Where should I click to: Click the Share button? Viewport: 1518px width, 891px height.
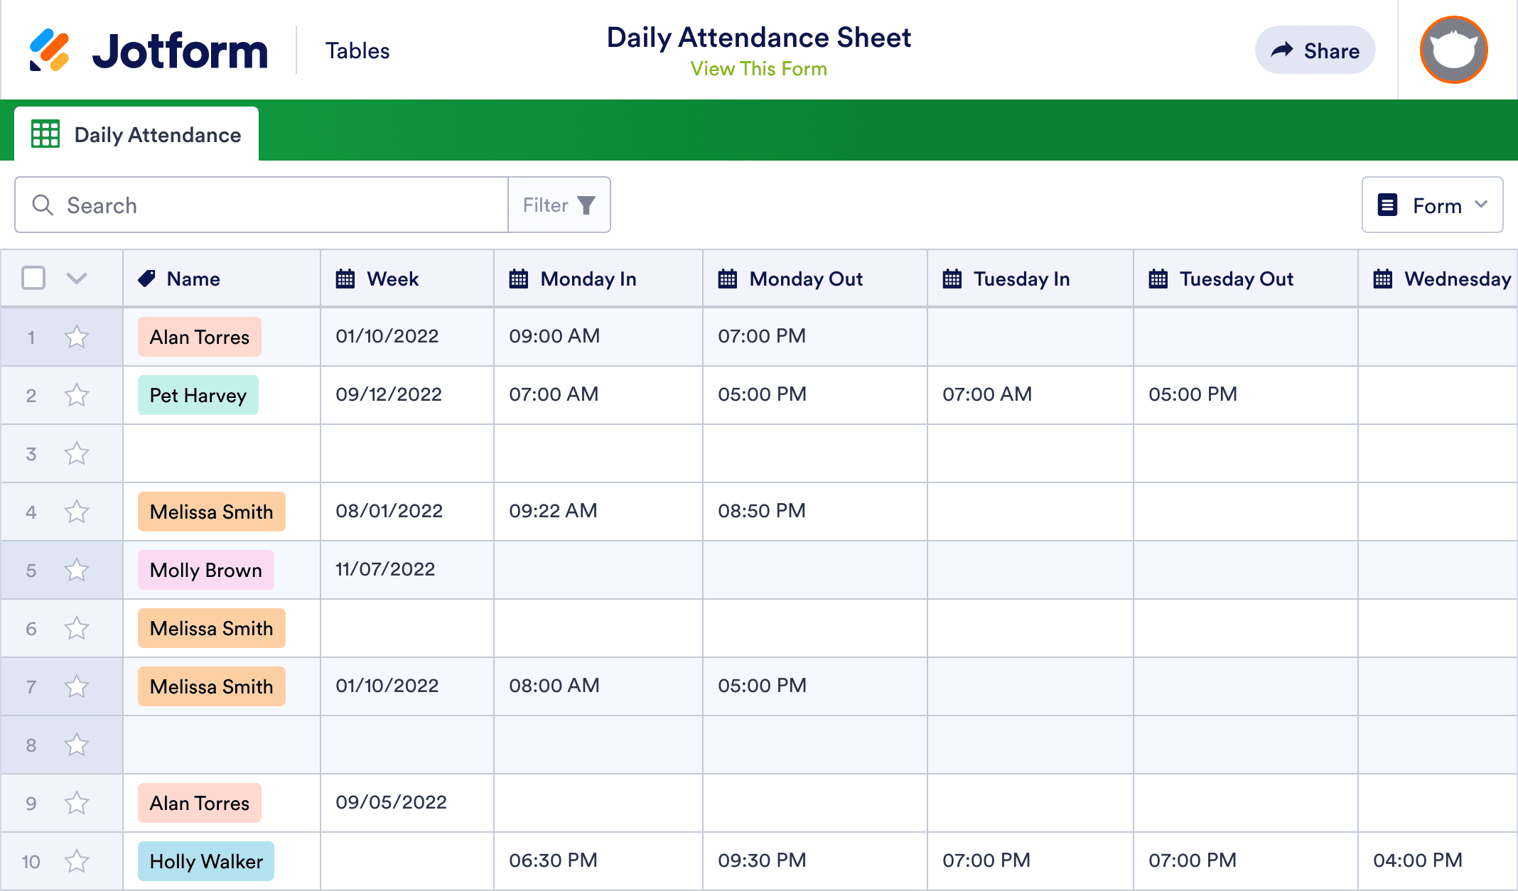1315,50
